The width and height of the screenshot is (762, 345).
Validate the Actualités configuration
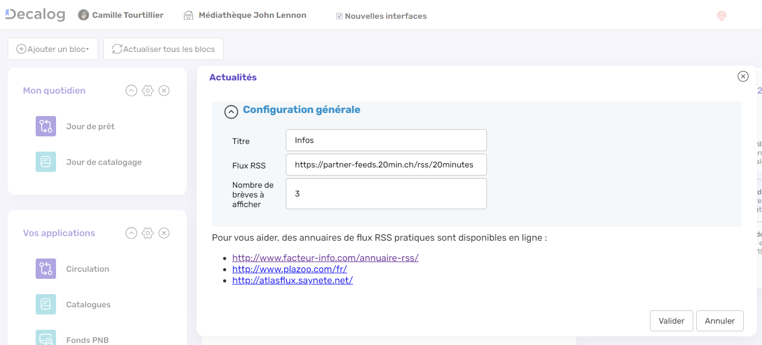(671, 321)
